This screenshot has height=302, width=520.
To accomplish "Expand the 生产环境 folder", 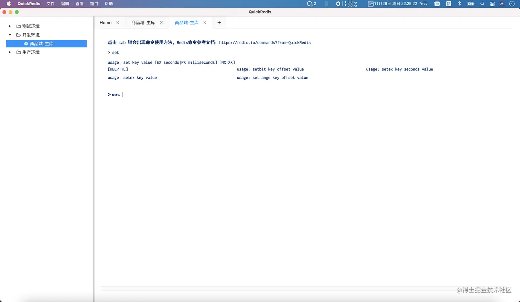I will tap(10, 52).
